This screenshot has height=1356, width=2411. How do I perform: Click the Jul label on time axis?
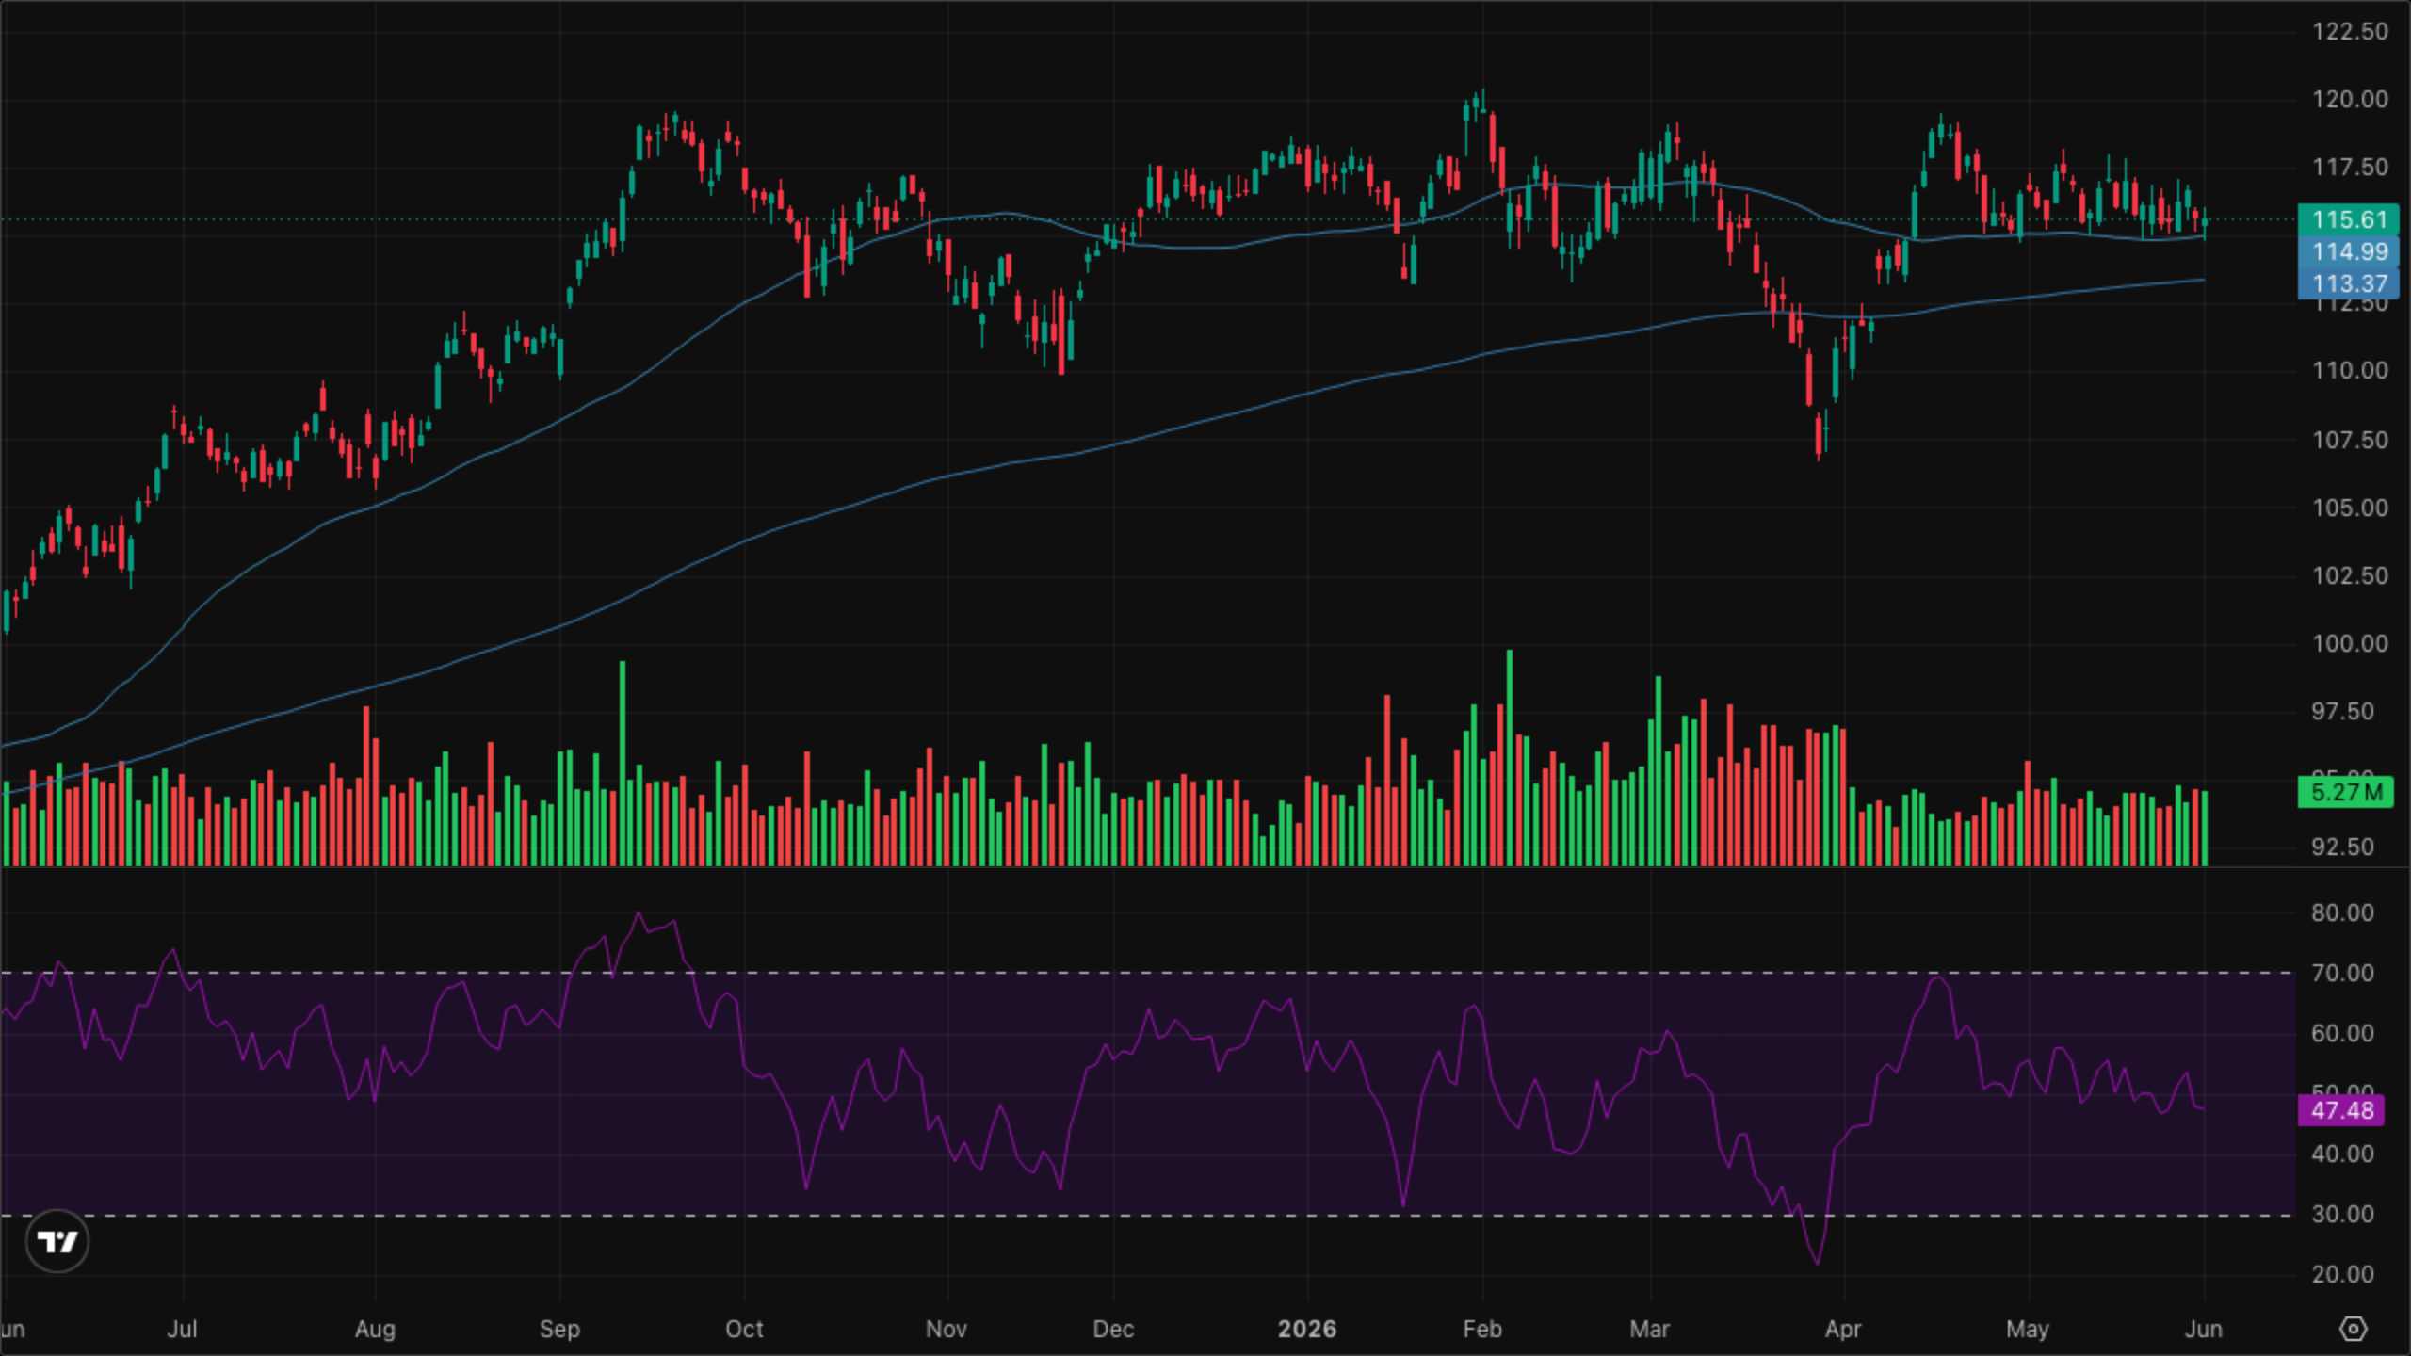point(182,1329)
